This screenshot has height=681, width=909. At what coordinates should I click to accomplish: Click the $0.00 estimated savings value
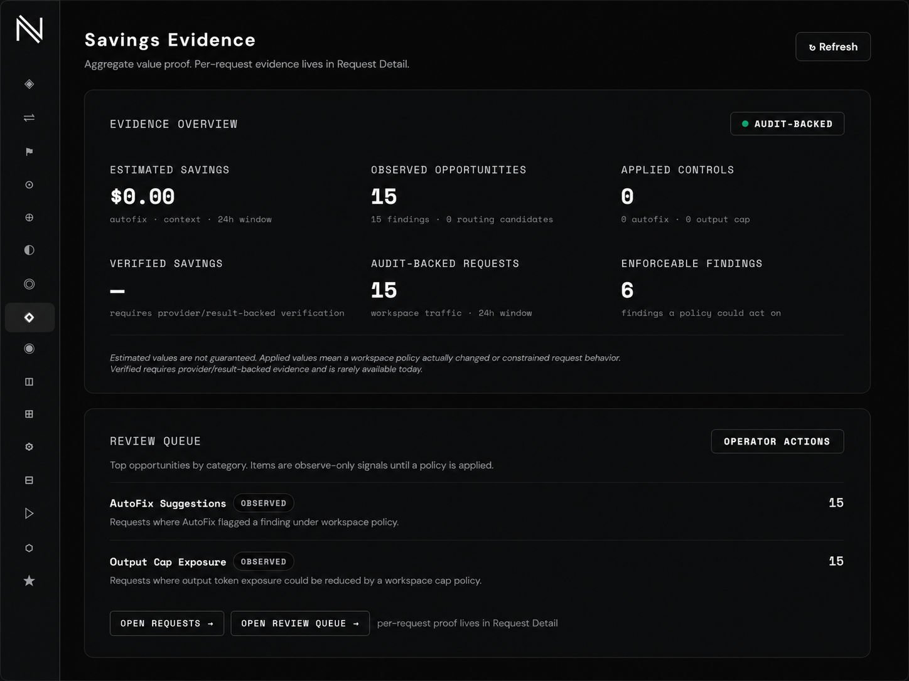point(143,196)
